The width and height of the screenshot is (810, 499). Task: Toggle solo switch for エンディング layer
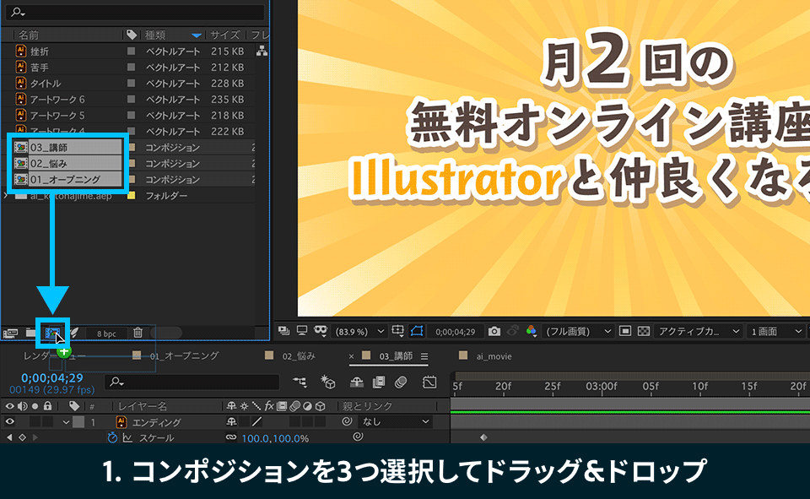coord(35,422)
